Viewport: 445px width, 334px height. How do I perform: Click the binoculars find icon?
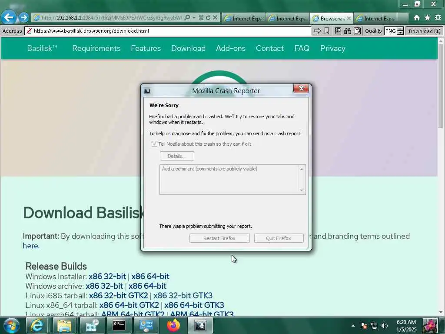[x=348, y=31]
